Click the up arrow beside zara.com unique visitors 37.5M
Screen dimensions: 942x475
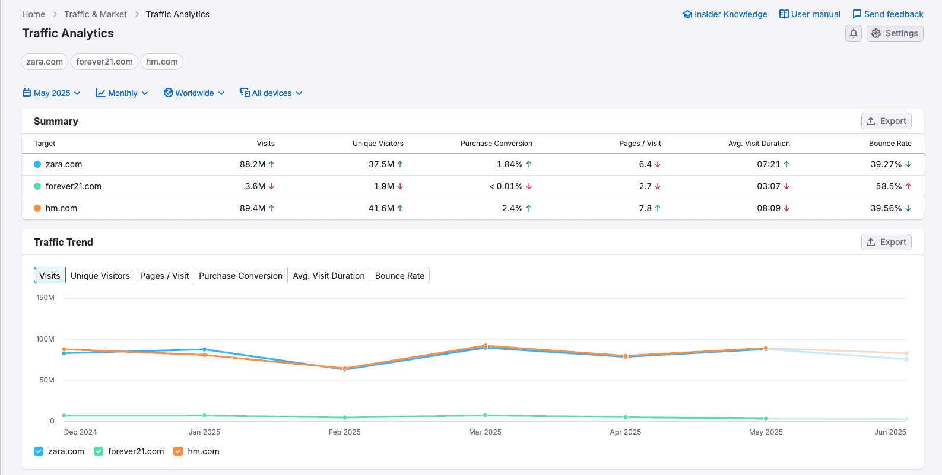(400, 164)
